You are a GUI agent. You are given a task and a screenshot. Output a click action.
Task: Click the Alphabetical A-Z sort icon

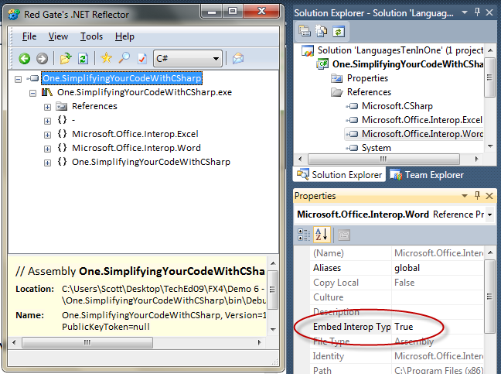coord(322,234)
